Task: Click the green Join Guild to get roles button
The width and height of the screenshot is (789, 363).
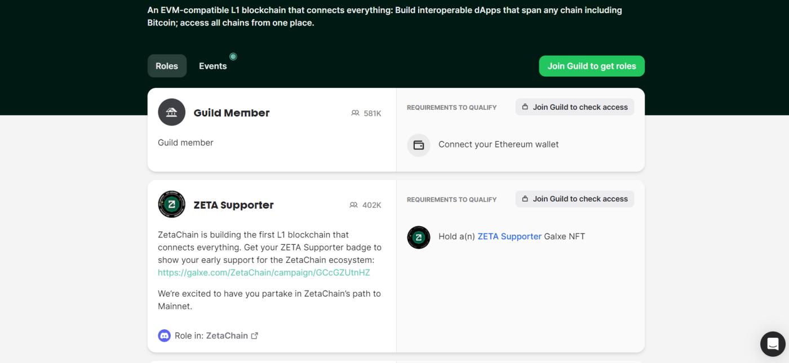Action: 591,66
